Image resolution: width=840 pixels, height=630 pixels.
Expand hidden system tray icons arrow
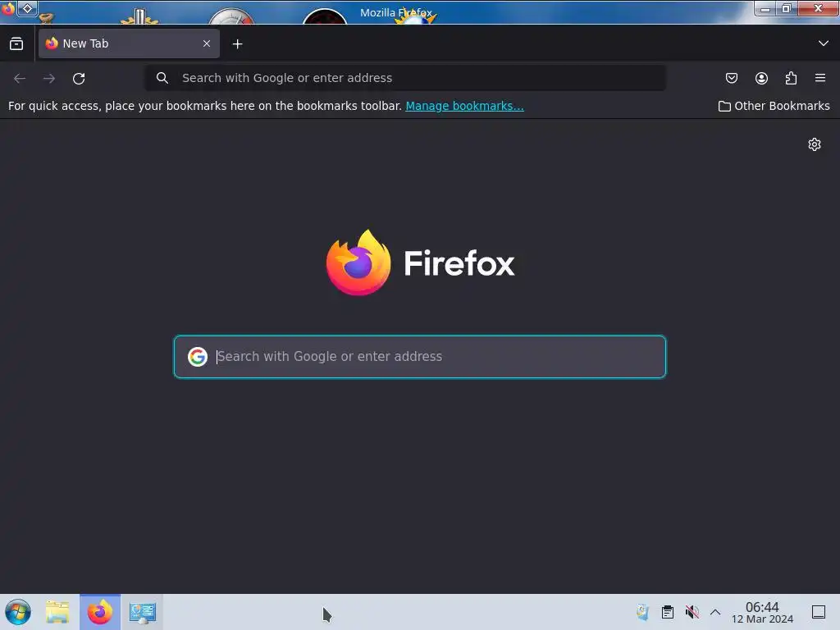pyautogui.click(x=715, y=612)
